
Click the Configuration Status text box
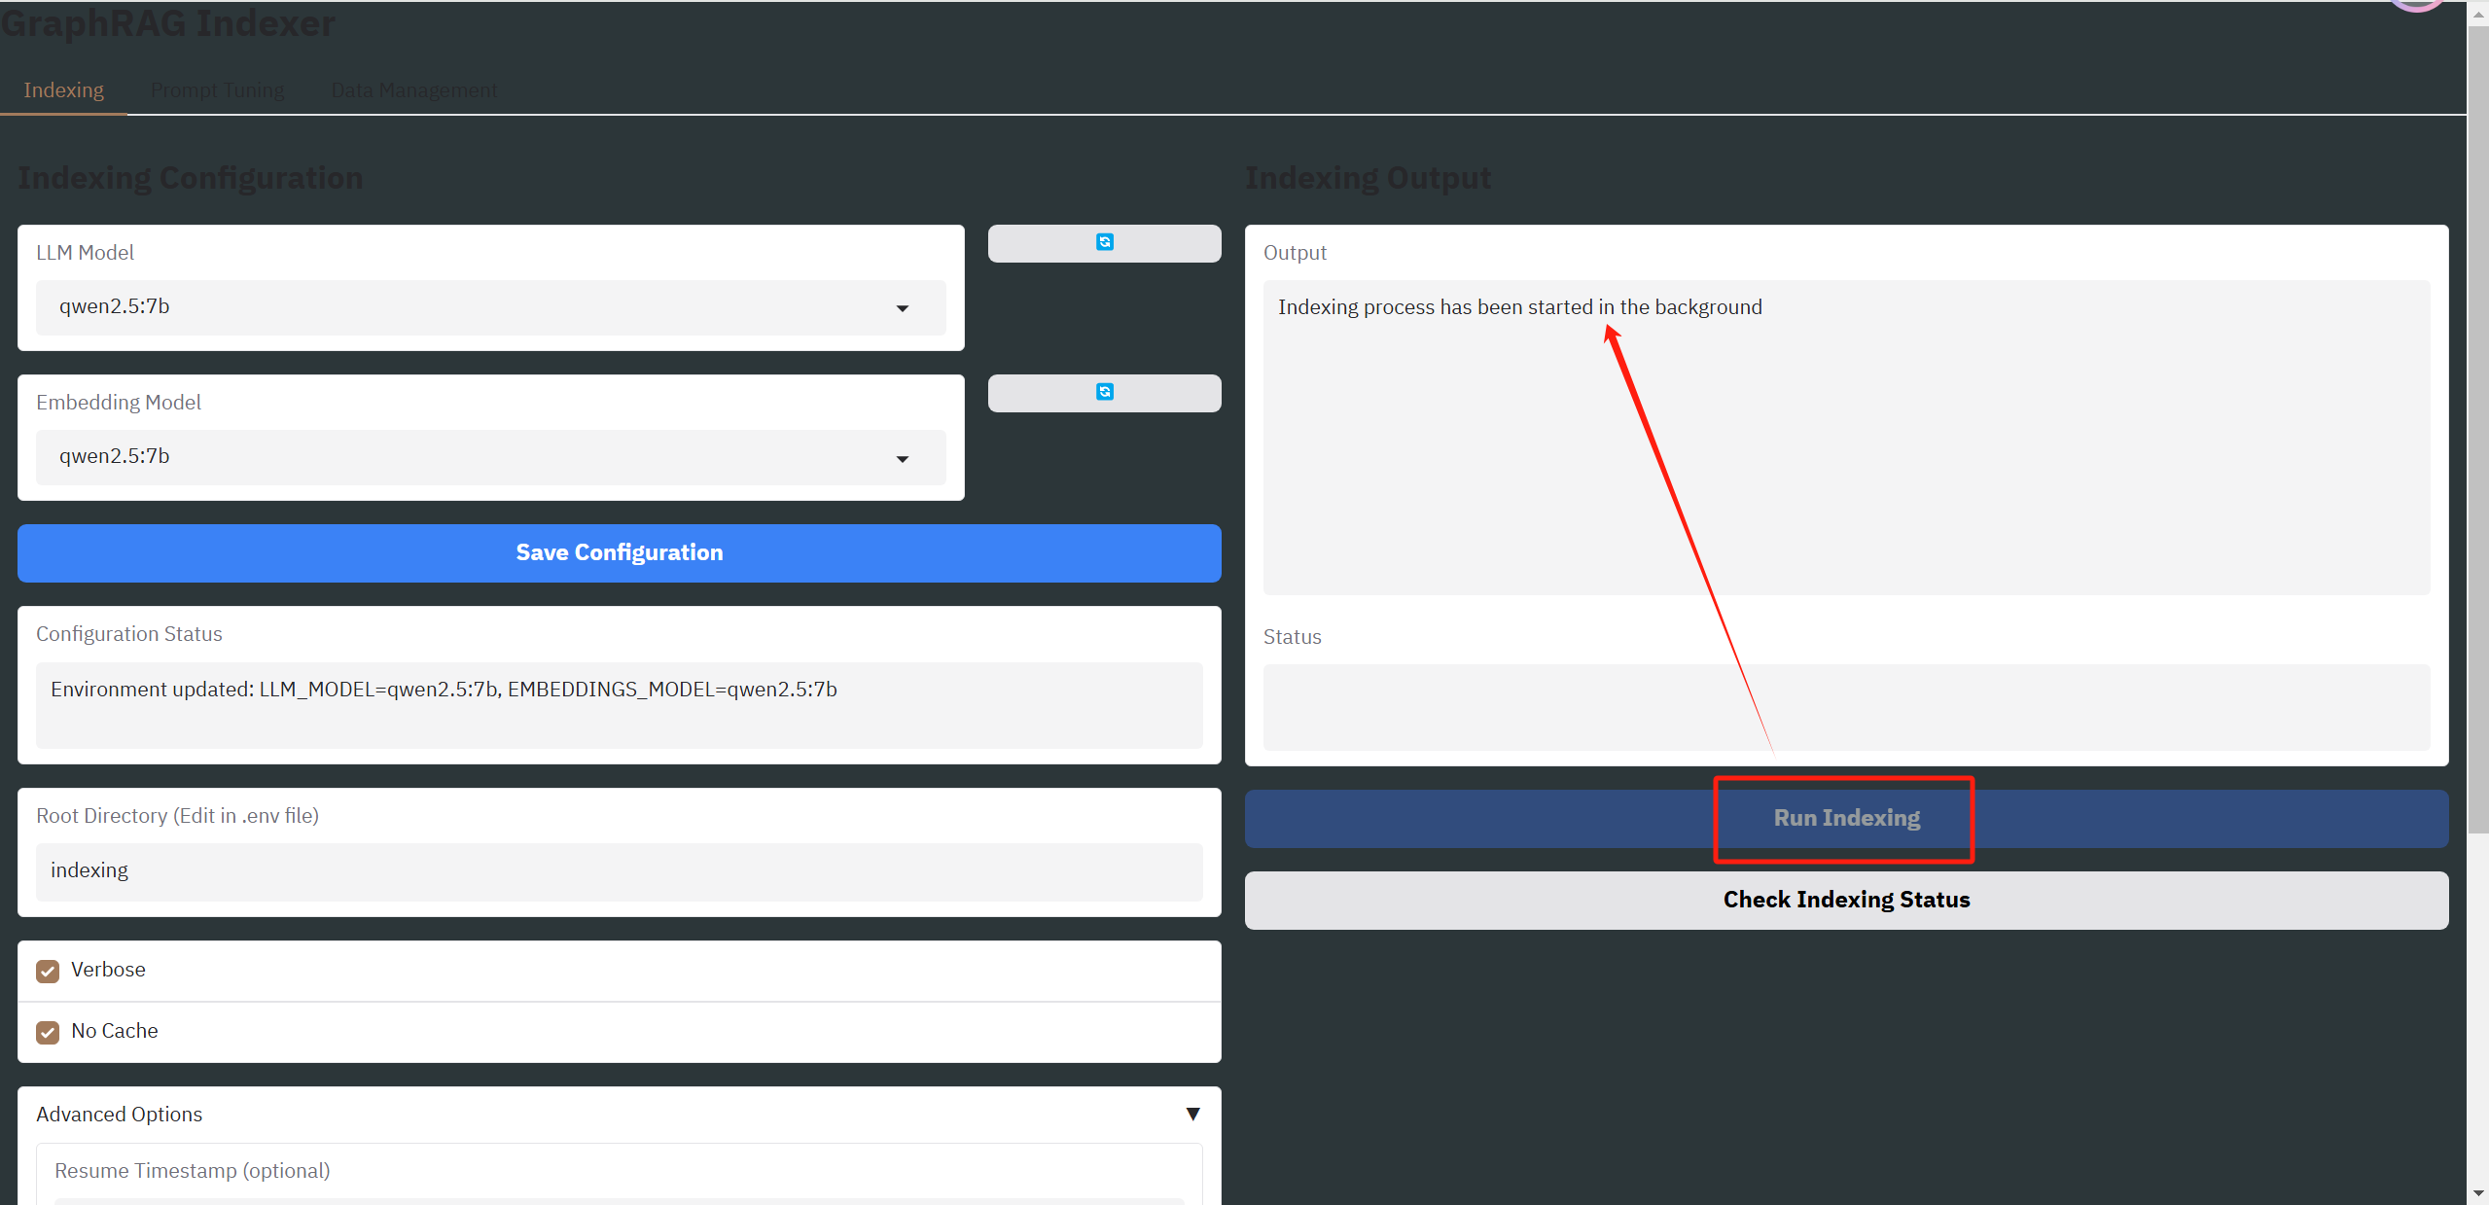(619, 704)
